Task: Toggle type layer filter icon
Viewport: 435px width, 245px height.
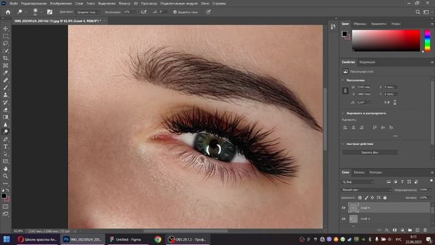Action: 402,182
